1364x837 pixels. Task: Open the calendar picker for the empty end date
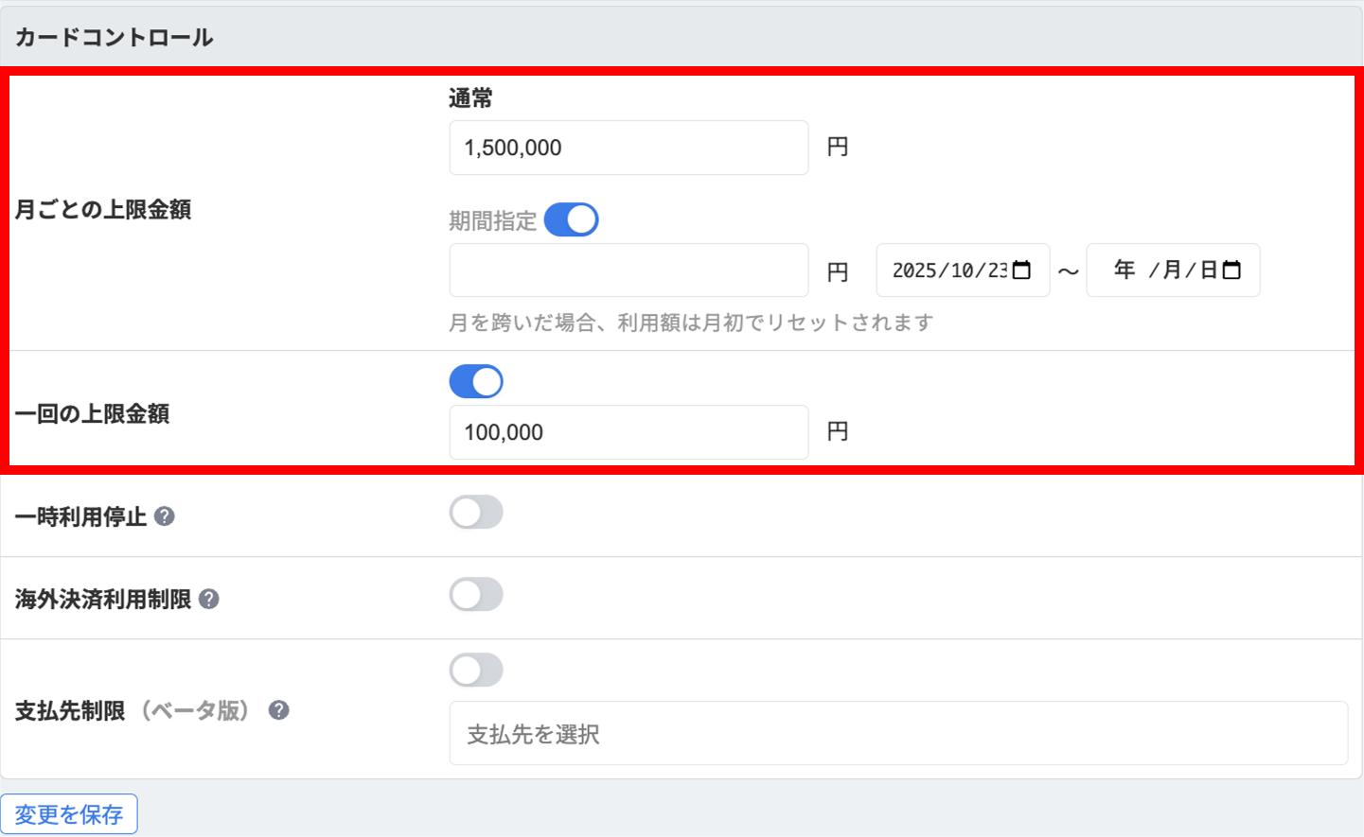pyautogui.click(x=1231, y=270)
